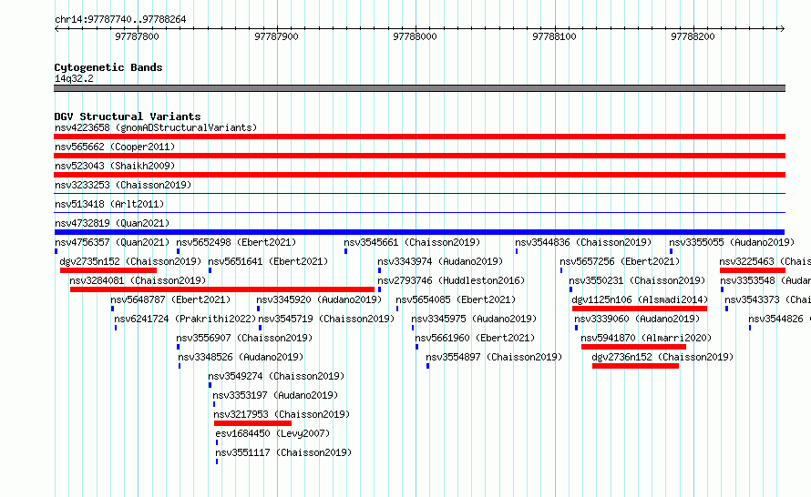This screenshot has height=497, width=811.
Task: Open nsv3544836 (Chaisson2019) variant label
Action: point(583,242)
